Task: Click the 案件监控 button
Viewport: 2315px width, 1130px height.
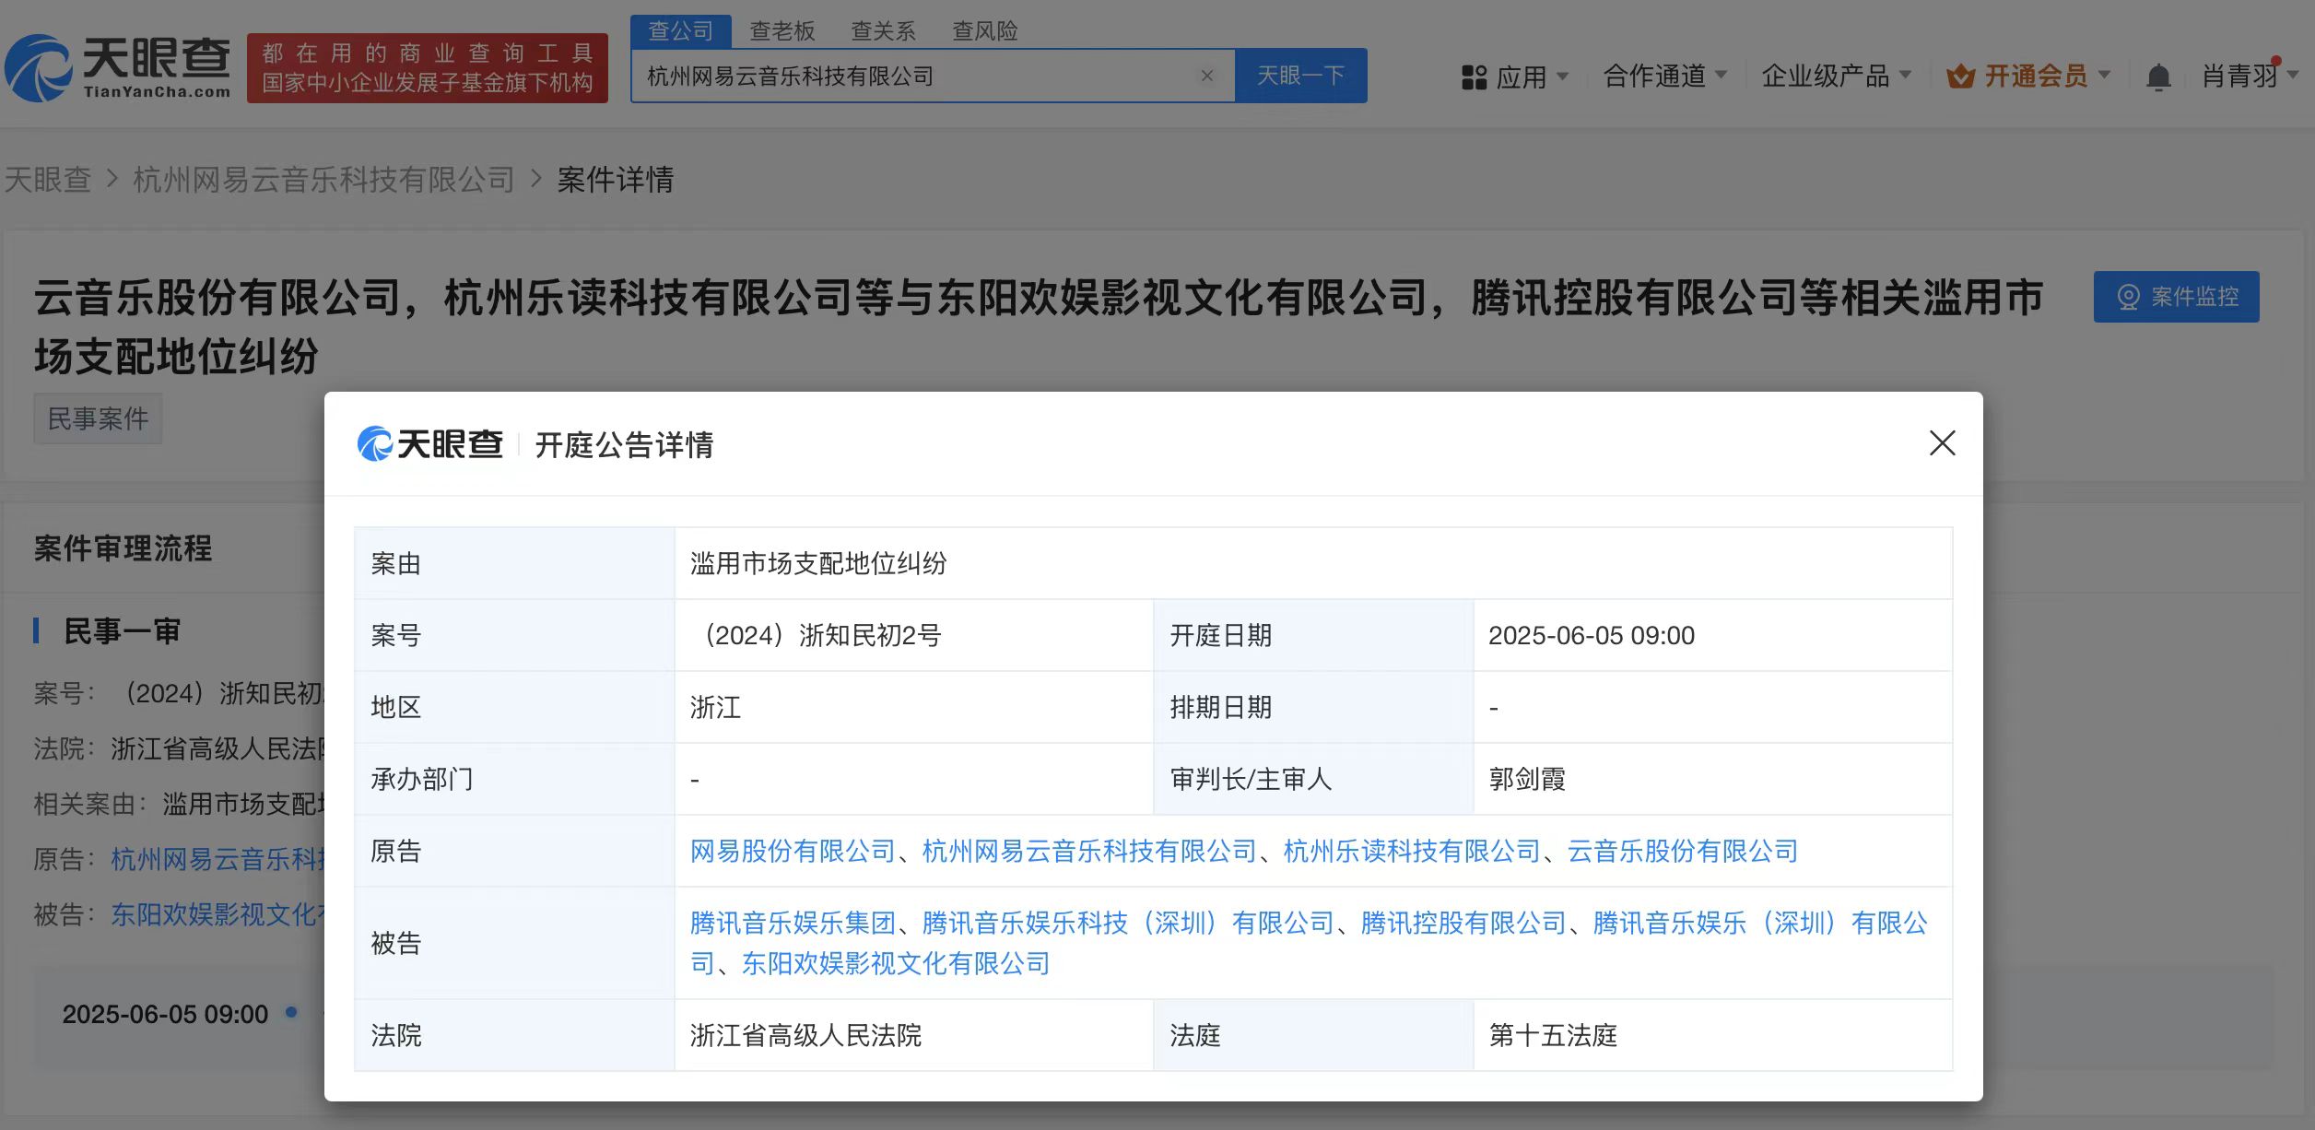Action: pyautogui.click(x=2176, y=297)
